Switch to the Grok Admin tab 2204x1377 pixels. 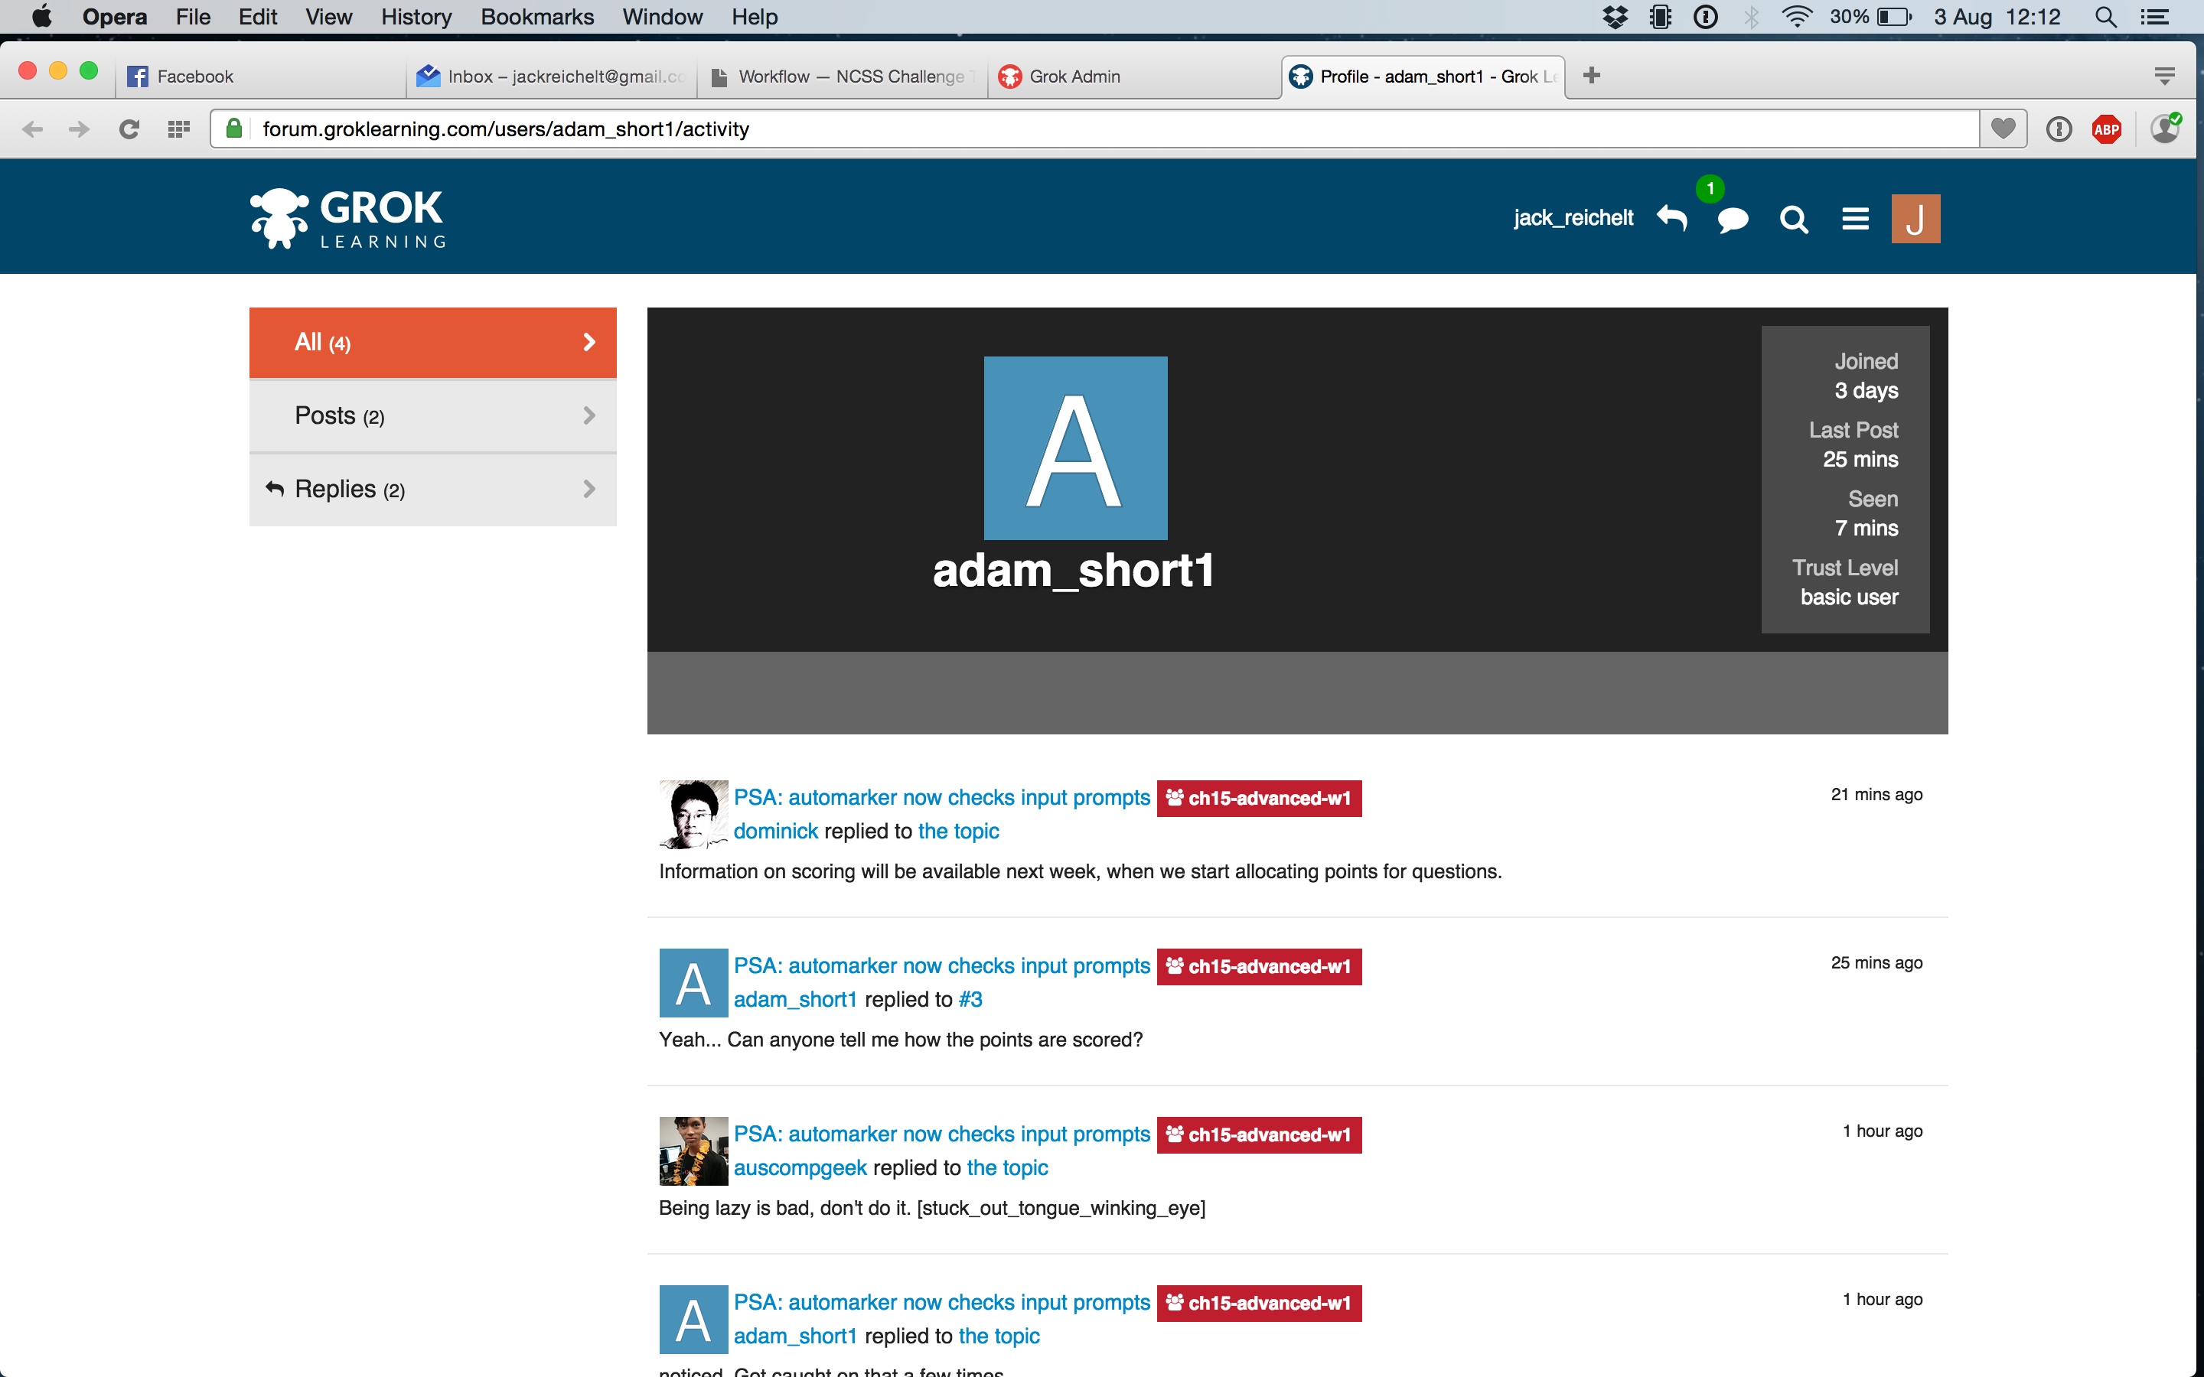coord(1134,76)
